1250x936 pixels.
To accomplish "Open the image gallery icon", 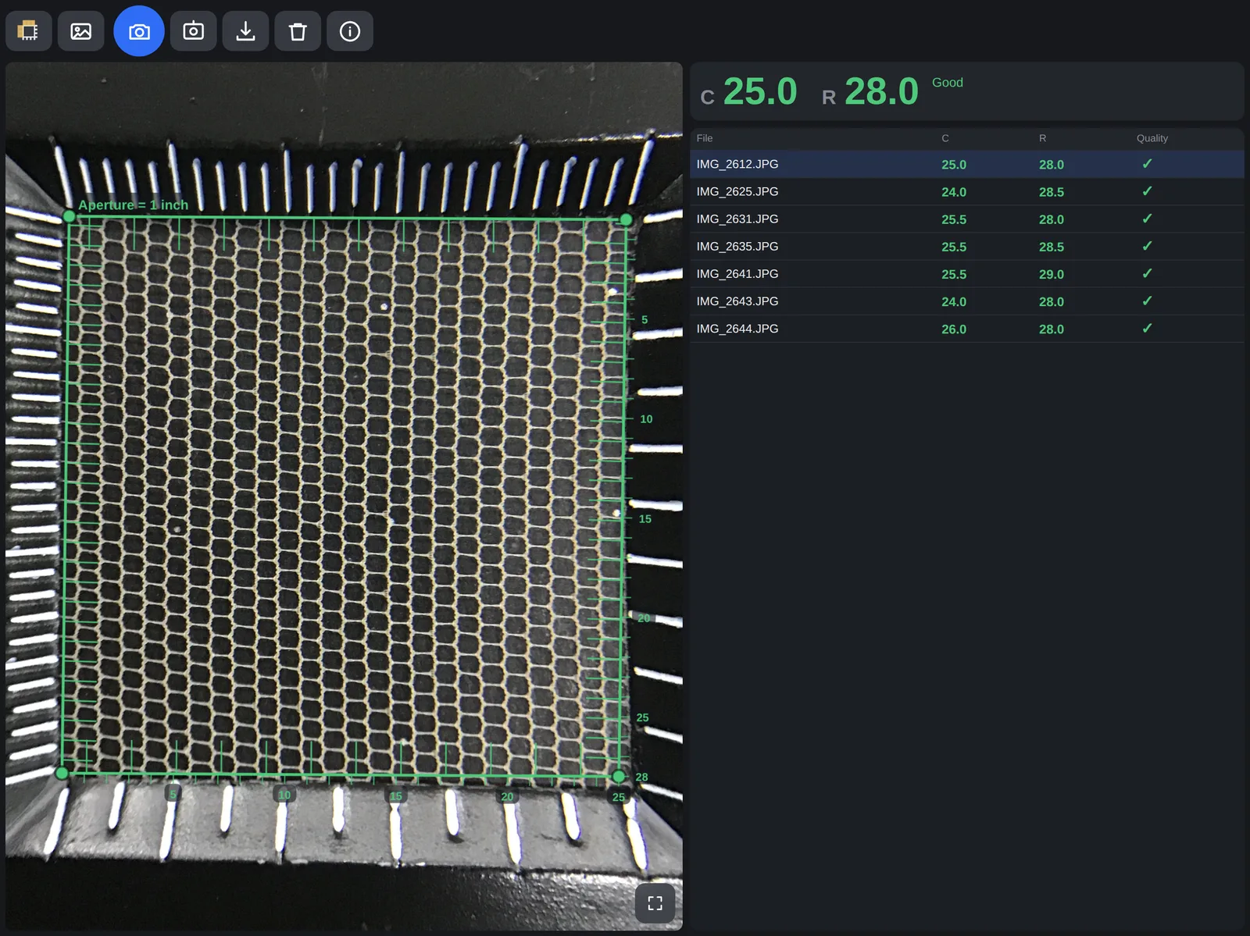I will click(x=81, y=31).
